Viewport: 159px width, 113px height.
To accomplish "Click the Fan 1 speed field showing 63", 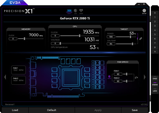I will [x=118, y=74].
